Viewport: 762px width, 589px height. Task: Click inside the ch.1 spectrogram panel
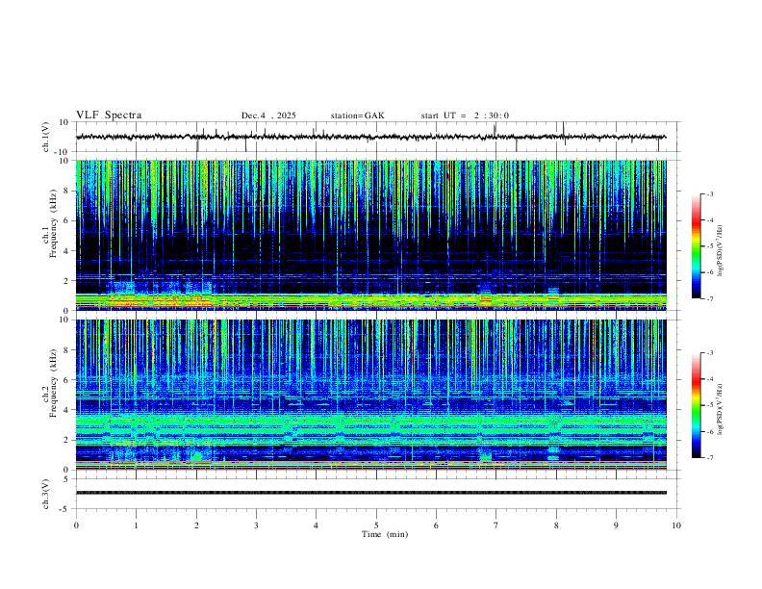(370, 235)
